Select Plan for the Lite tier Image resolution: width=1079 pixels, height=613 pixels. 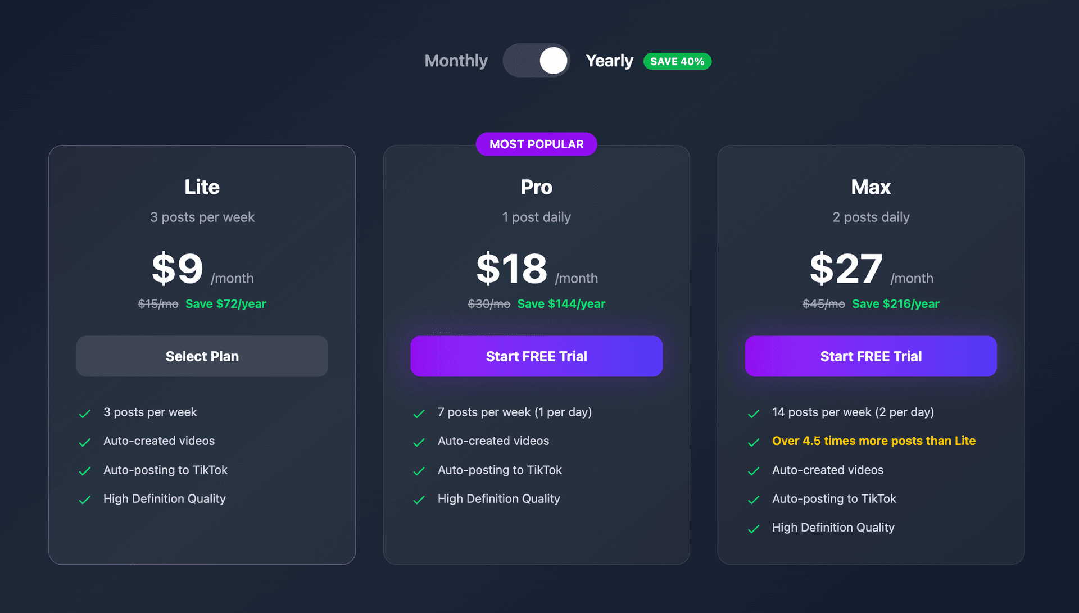(x=202, y=356)
